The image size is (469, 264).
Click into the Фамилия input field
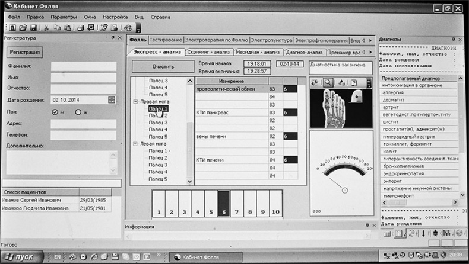click(x=83, y=66)
